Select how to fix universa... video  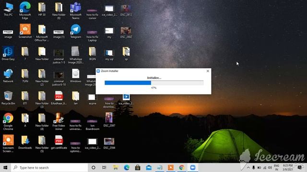76,125
